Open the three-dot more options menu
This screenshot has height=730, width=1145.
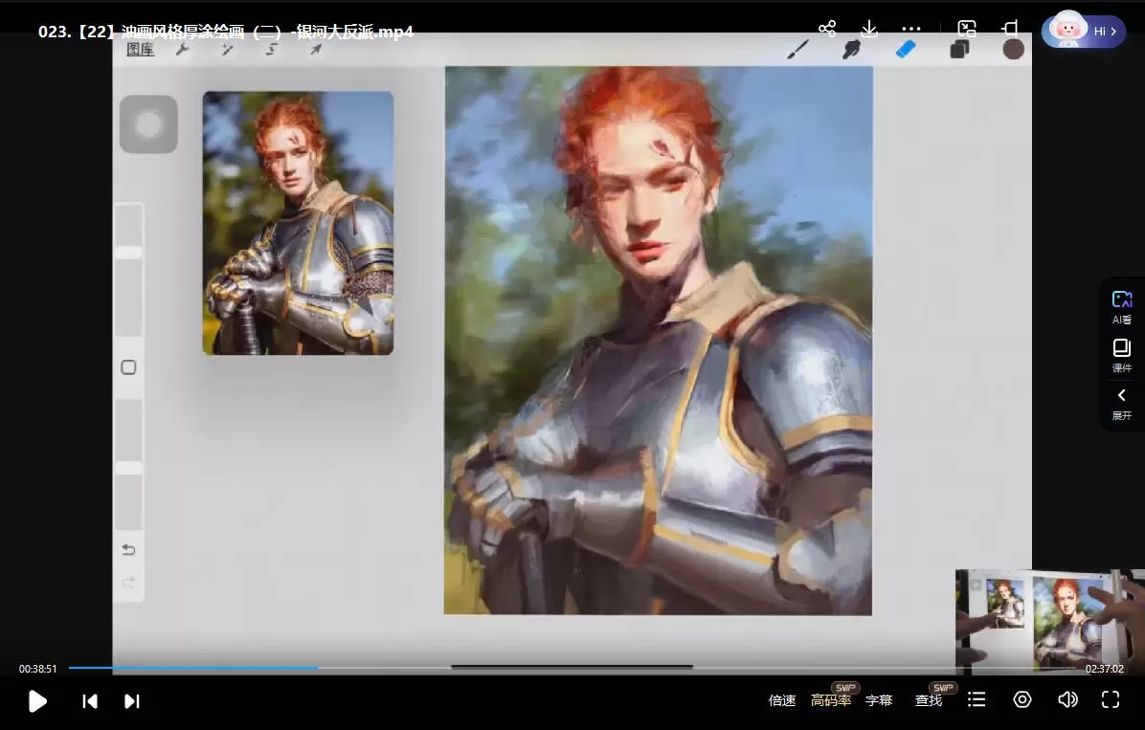(x=911, y=29)
